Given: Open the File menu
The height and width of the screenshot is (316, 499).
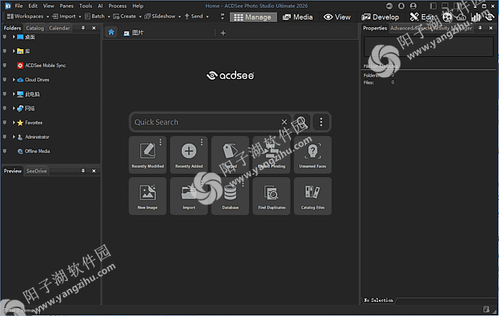Looking at the screenshot, I should pos(19,5).
